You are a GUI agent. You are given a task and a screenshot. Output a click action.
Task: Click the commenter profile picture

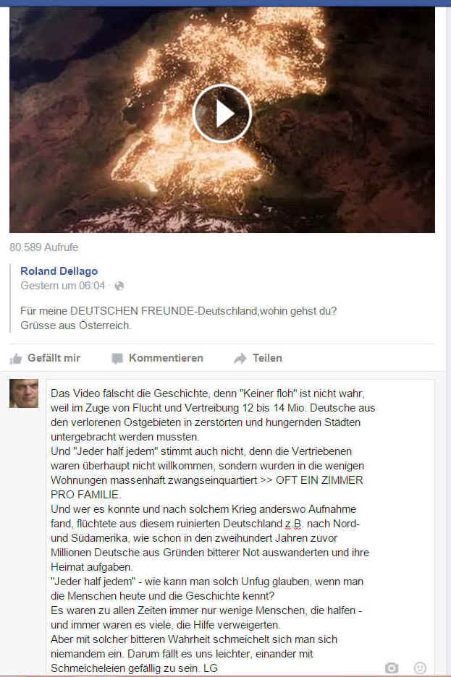(x=24, y=393)
